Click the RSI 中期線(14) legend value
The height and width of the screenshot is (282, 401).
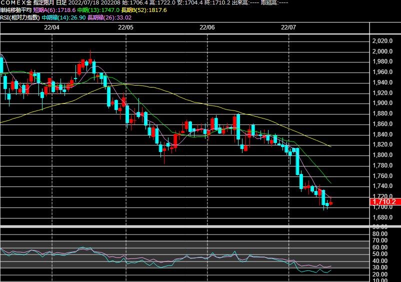tap(63, 17)
